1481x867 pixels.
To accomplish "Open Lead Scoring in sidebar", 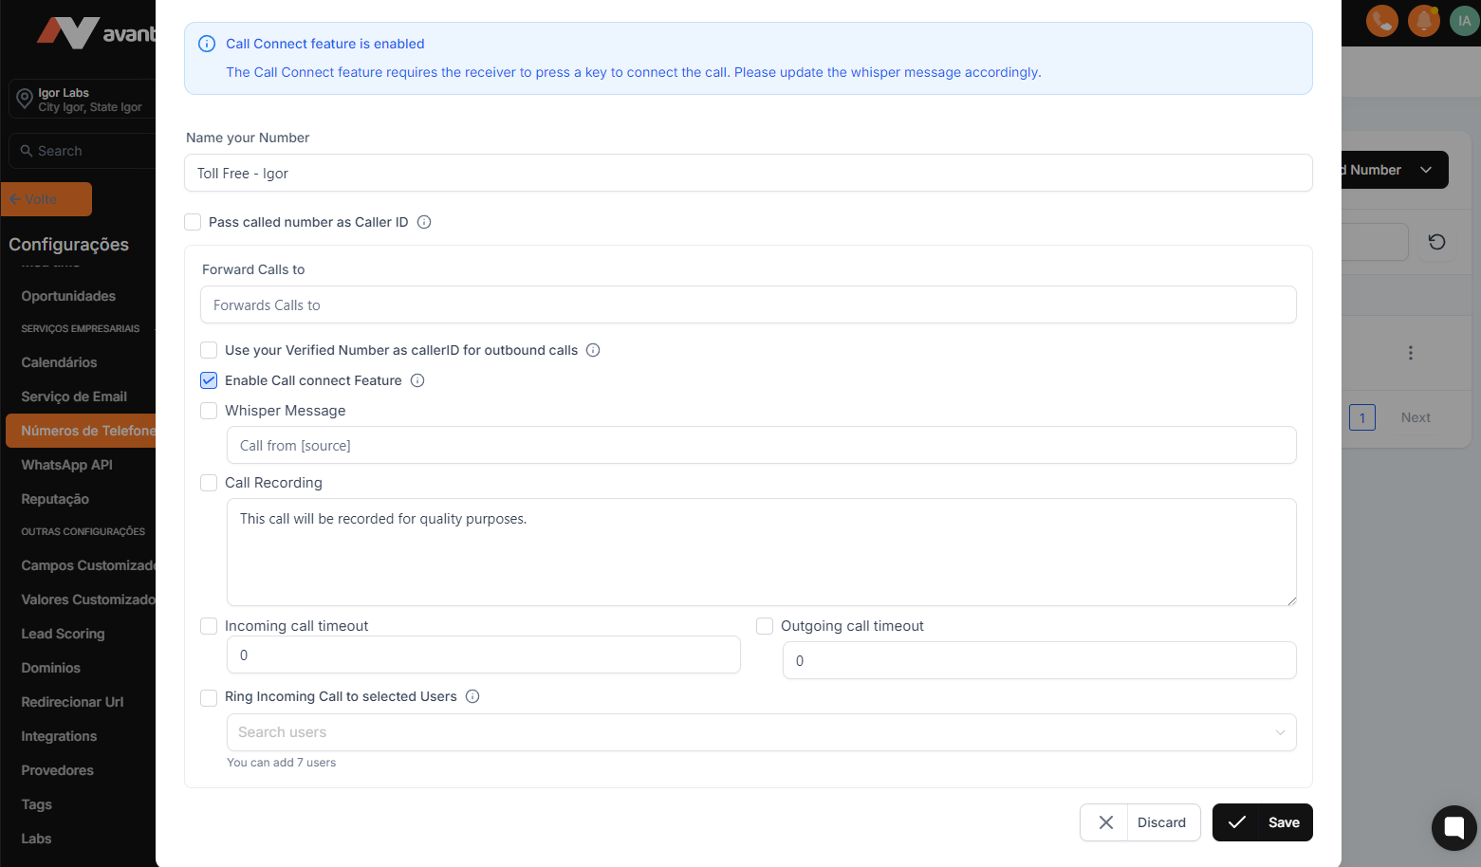I will 63,634.
